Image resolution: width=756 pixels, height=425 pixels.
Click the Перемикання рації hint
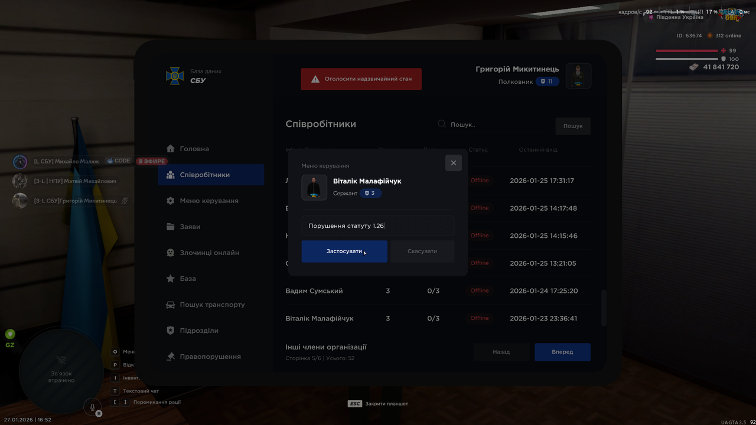point(157,402)
